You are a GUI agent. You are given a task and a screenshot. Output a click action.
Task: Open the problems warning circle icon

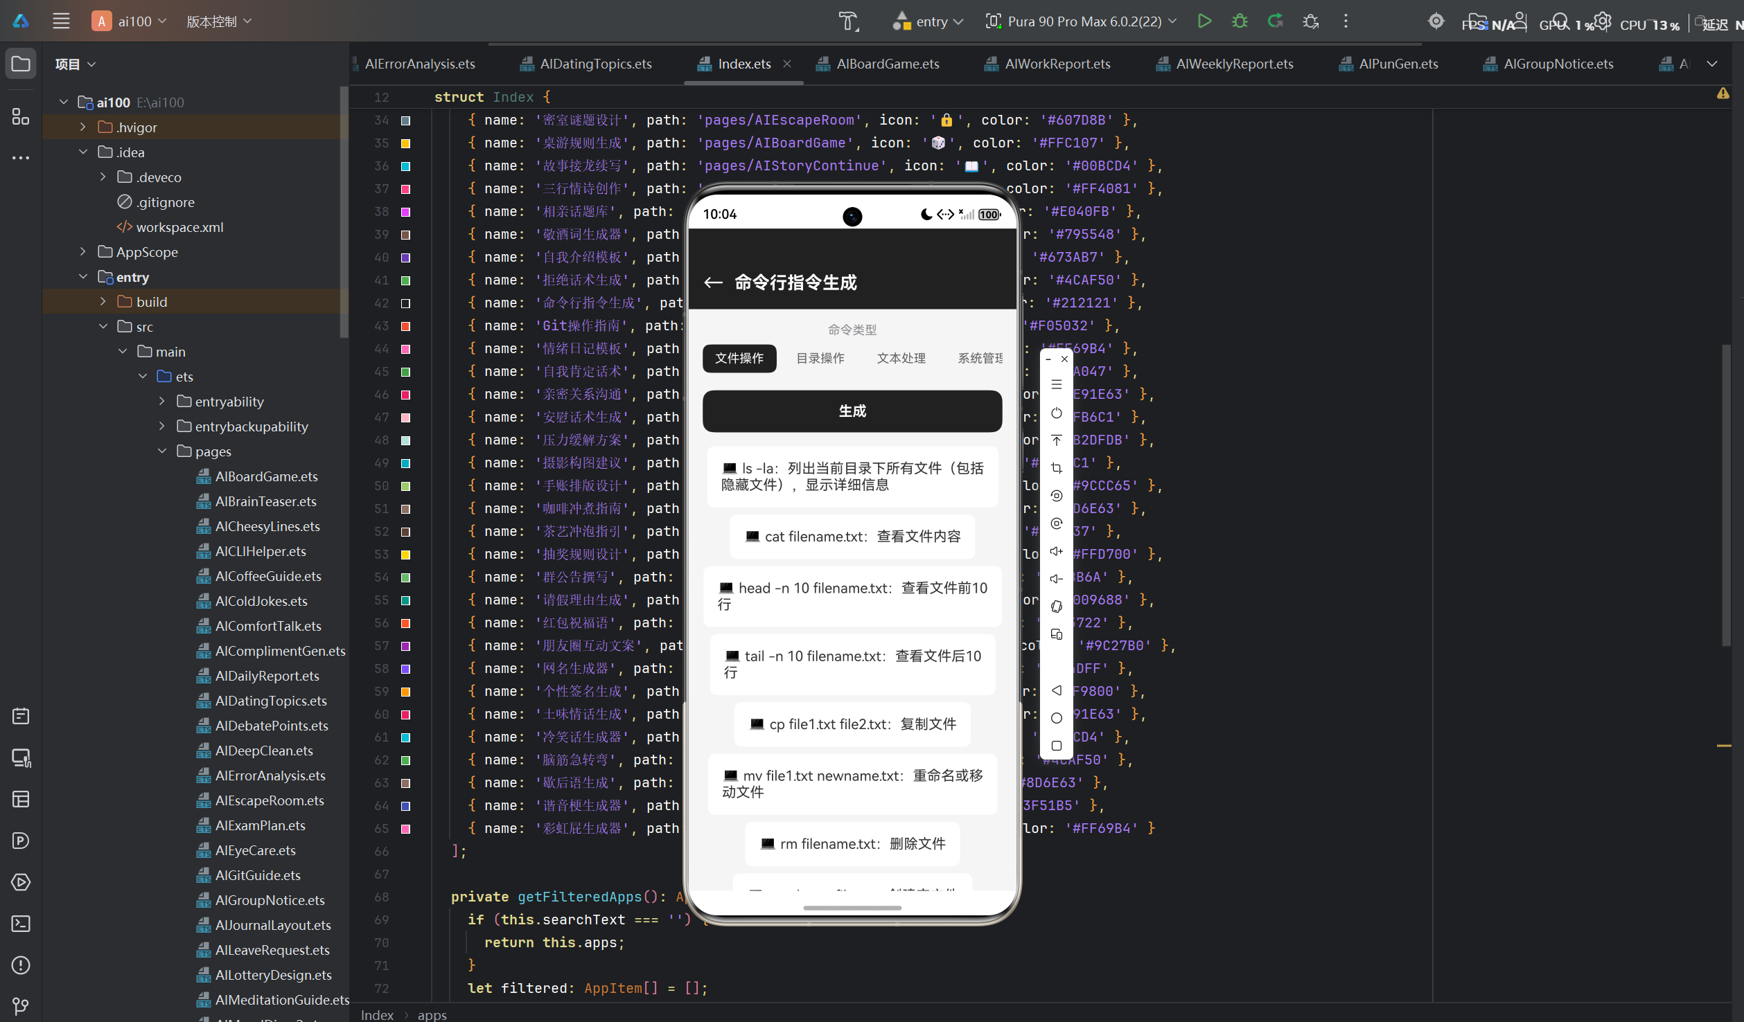pos(21,965)
